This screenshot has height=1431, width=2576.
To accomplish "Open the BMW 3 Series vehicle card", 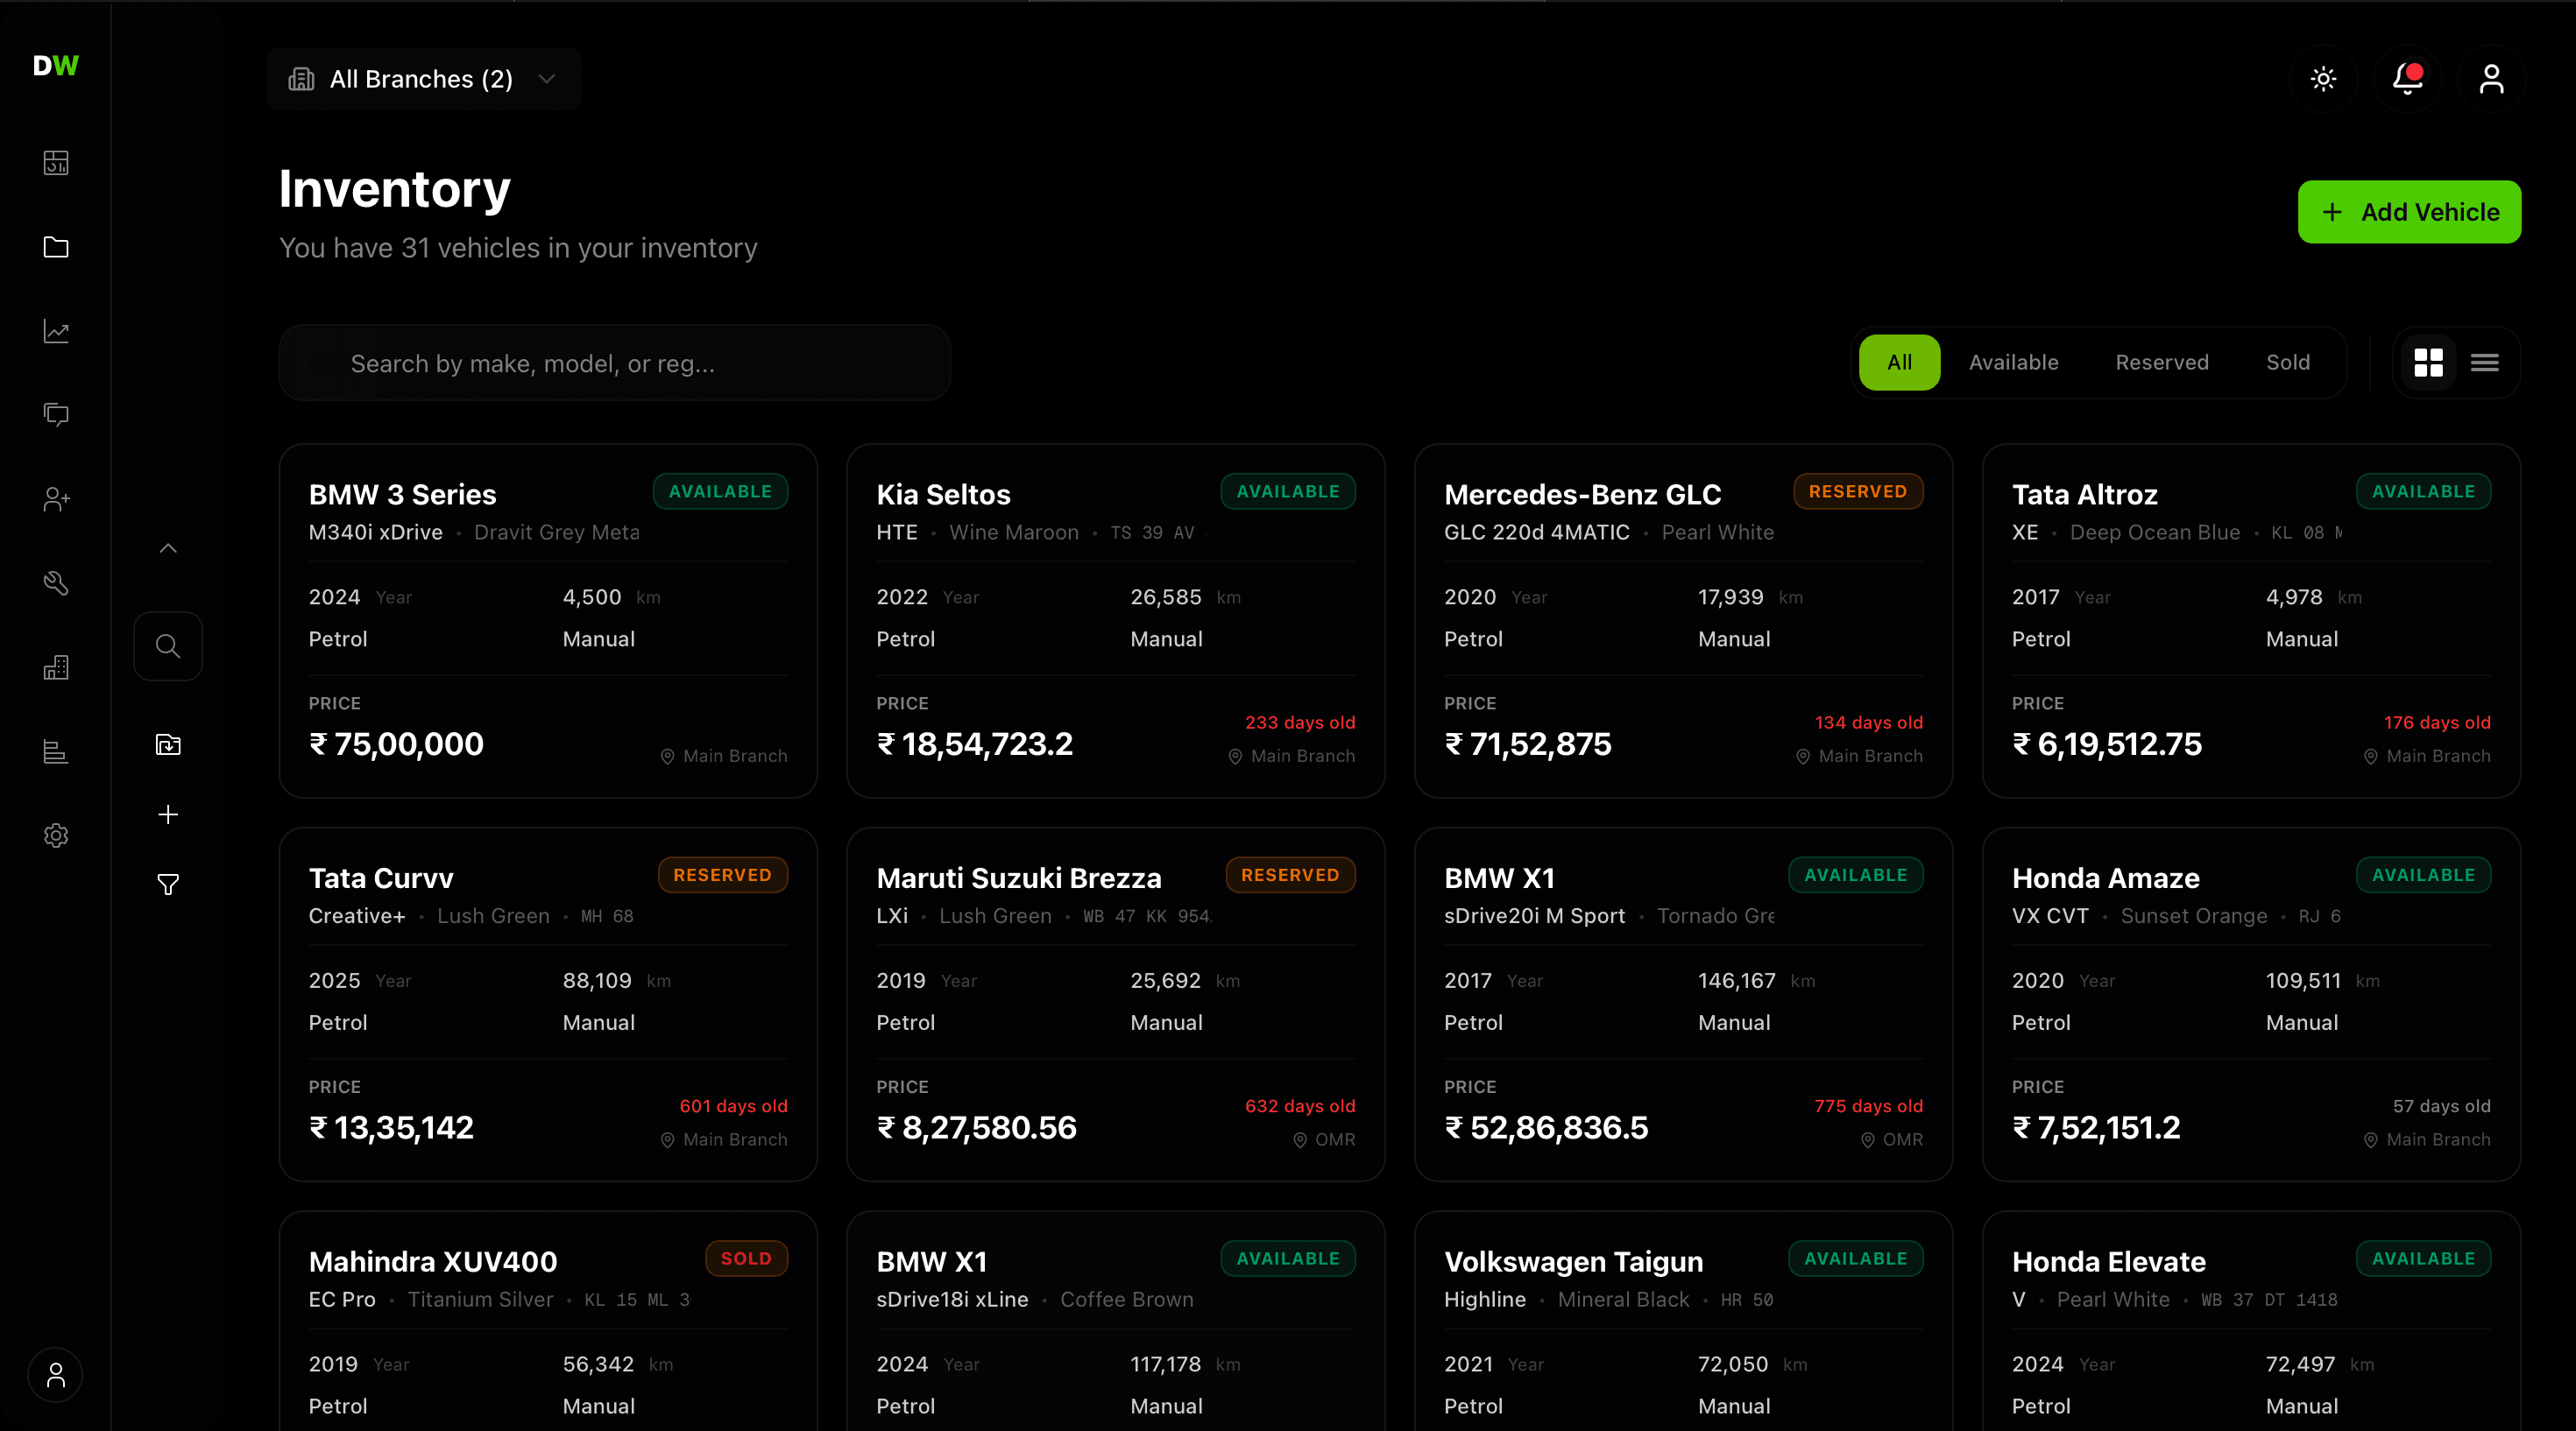I will point(548,619).
